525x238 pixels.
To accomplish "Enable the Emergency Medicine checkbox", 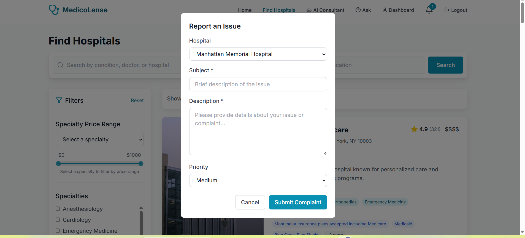I will point(58,231).
